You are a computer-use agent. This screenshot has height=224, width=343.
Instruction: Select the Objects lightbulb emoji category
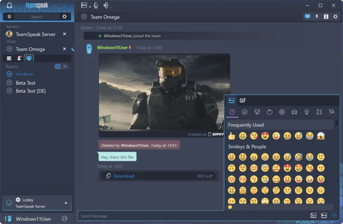point(307,112)
